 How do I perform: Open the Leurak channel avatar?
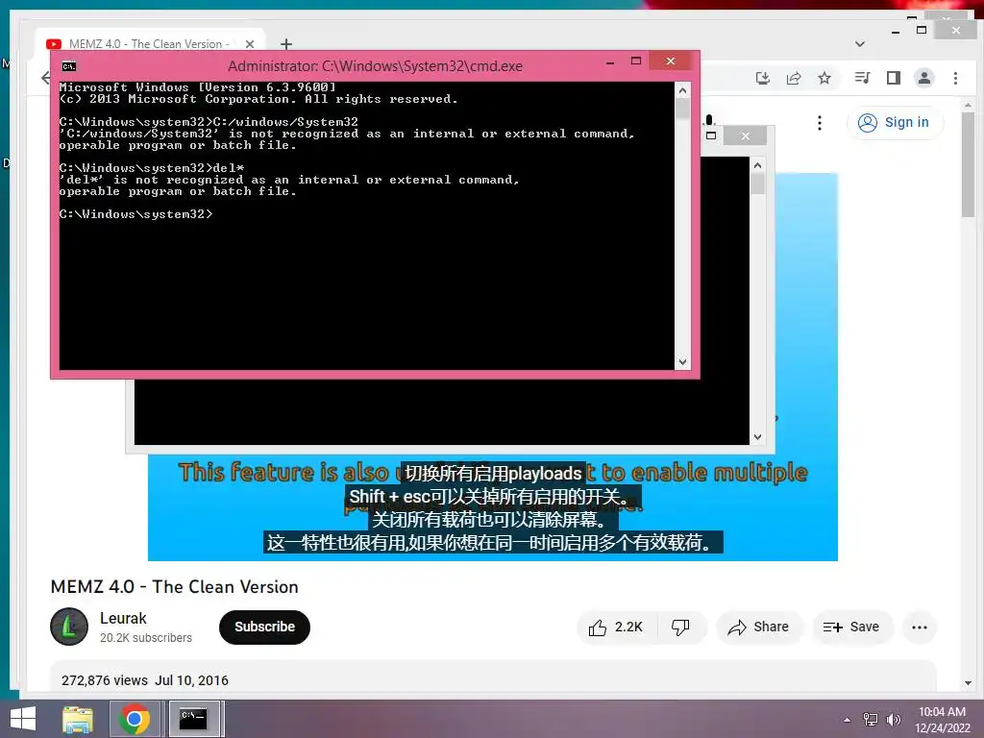[x=69, y=627]
